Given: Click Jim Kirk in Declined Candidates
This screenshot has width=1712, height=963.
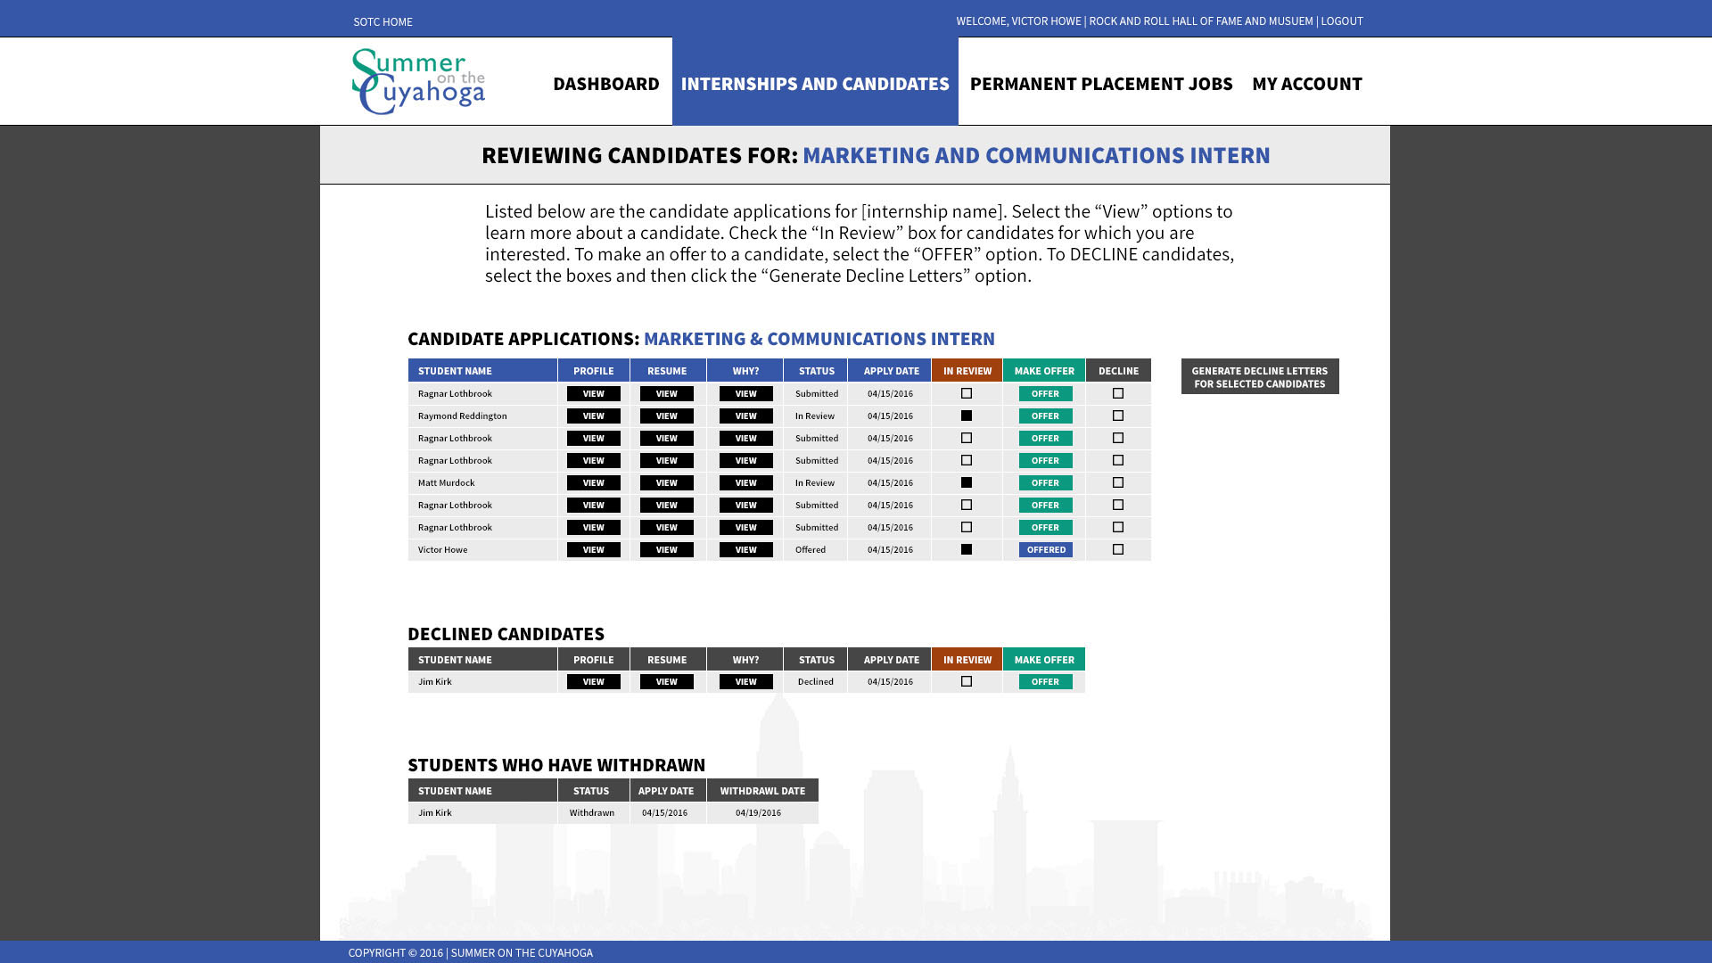Looking at the screenshot, I should (434, 681).
